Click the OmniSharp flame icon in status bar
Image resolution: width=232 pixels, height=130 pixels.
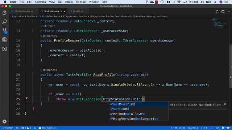tap(35, 128)
